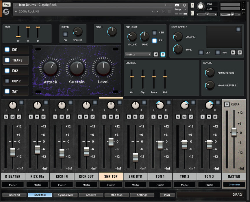The height and width of the screenshot is (202, 250).
Task: Open the info panel via the i icon
Action: click(x=184, y=5)
